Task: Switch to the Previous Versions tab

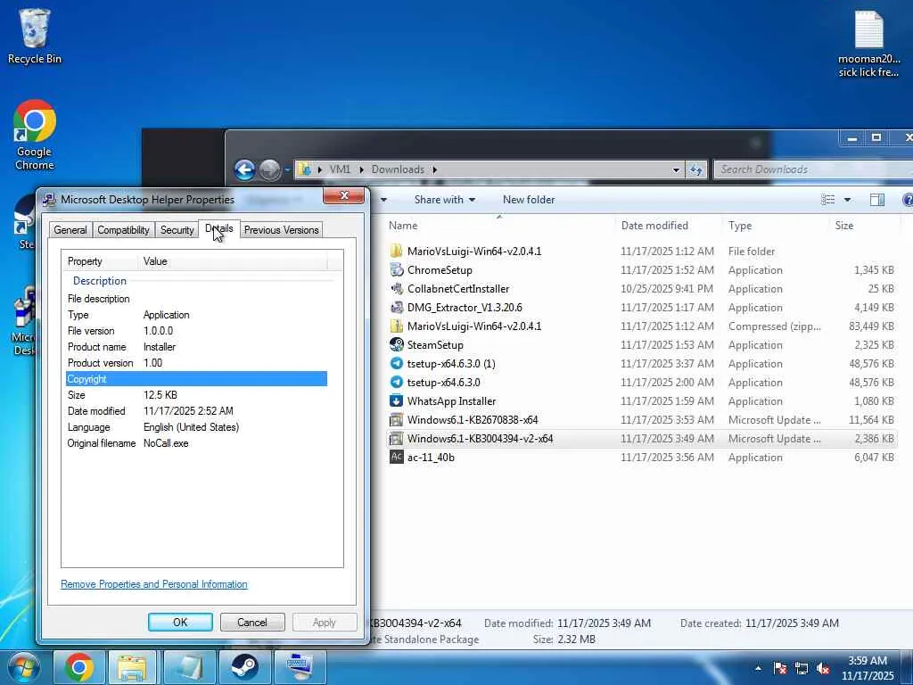Action: [281, 230]
